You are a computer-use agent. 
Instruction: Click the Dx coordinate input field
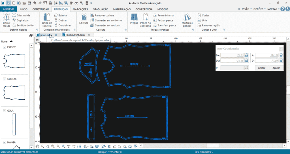(x=232, y=55)
